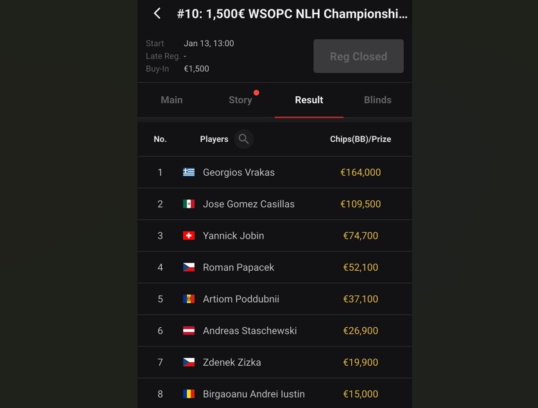The image size is (538, 408).
Task: Select Jose Gomez Casillas's player row
Action: (x=274, y=203)
